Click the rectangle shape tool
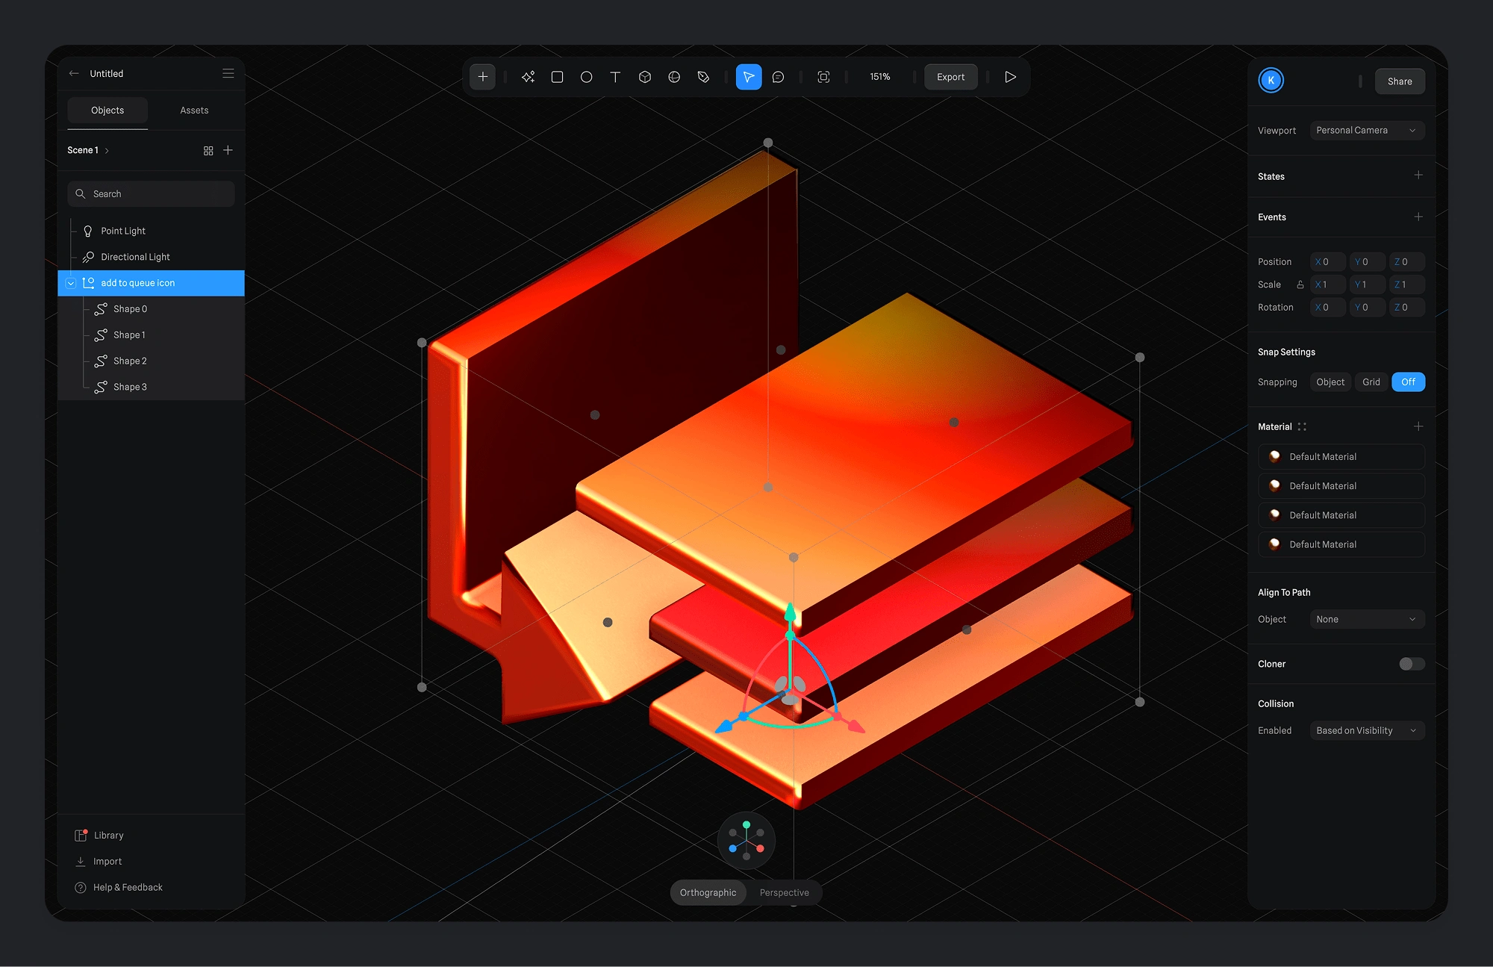The image size is (1493, 967). coord(557,76)
